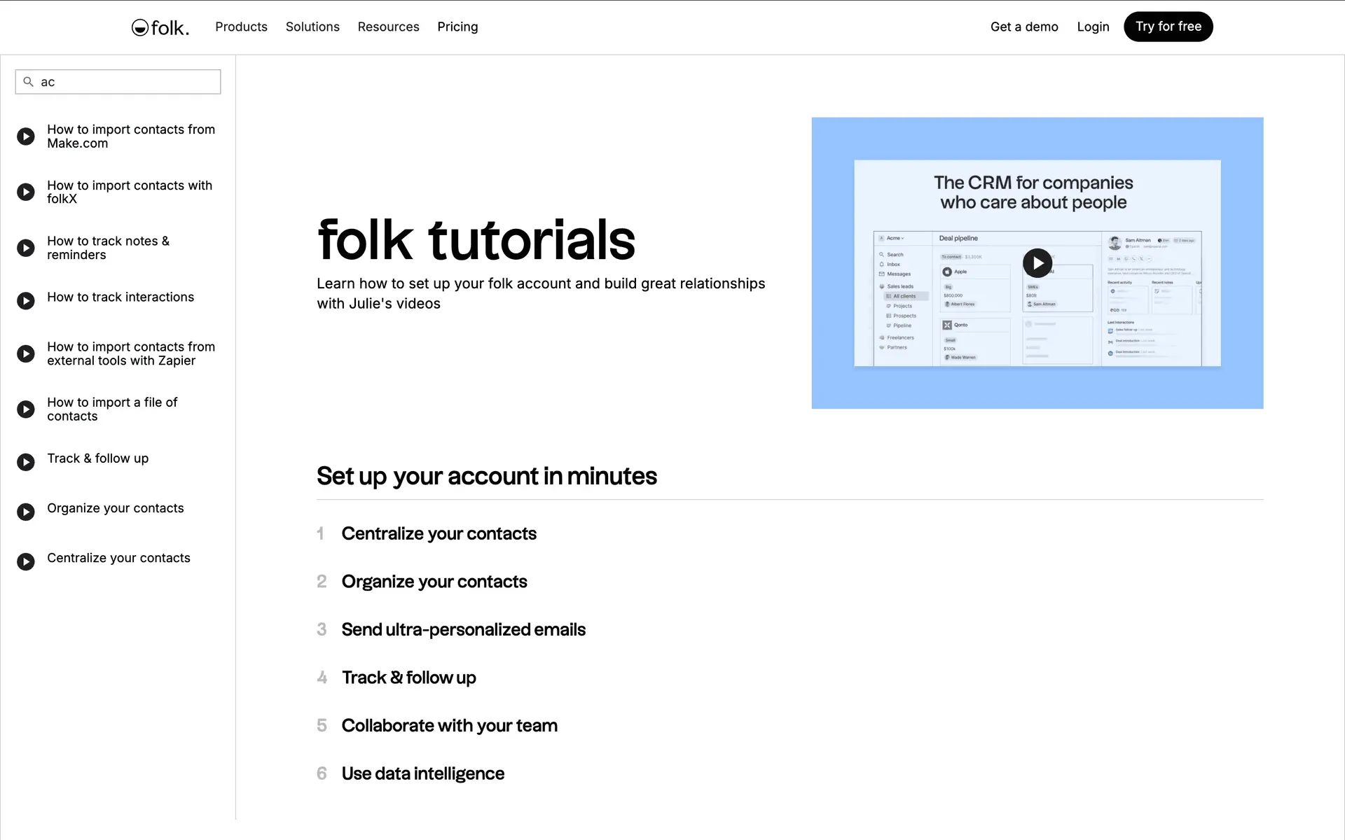Click the folk logo in header
Image resolution: width=1345 pixels, height=840 pixels.
(x=160, y=27)
